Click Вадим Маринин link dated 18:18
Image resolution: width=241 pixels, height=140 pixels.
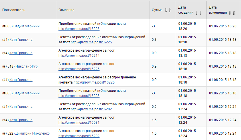(27, 93)
